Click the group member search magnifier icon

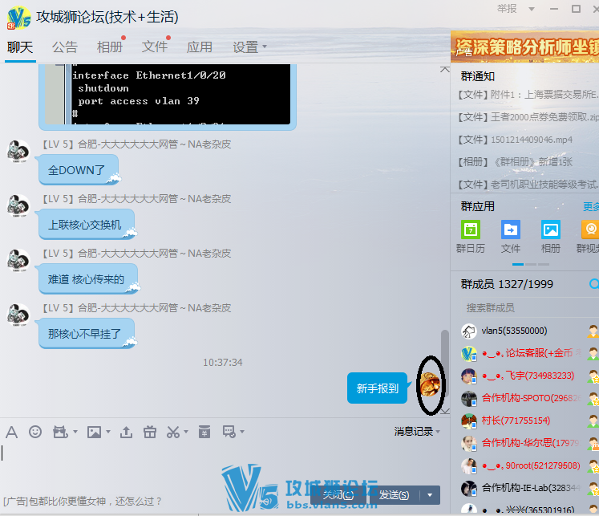(x=593, y=284)
